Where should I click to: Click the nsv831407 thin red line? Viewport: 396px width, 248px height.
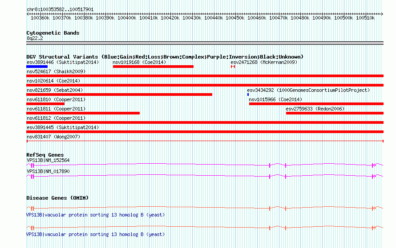tap(205, 141)
